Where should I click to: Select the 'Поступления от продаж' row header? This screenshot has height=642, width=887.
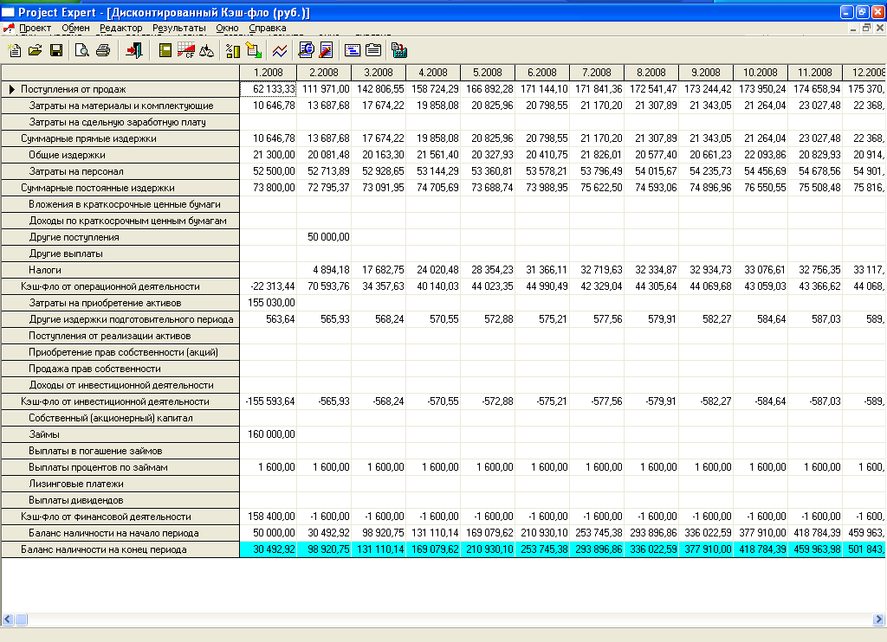coord(74,89)
